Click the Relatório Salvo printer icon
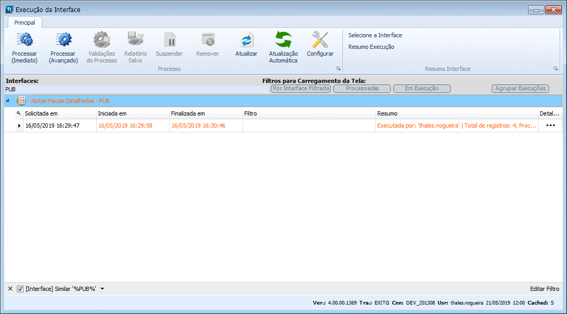Image resolution: width=567 pixels, height=314 pixels. tap(135, 40)
